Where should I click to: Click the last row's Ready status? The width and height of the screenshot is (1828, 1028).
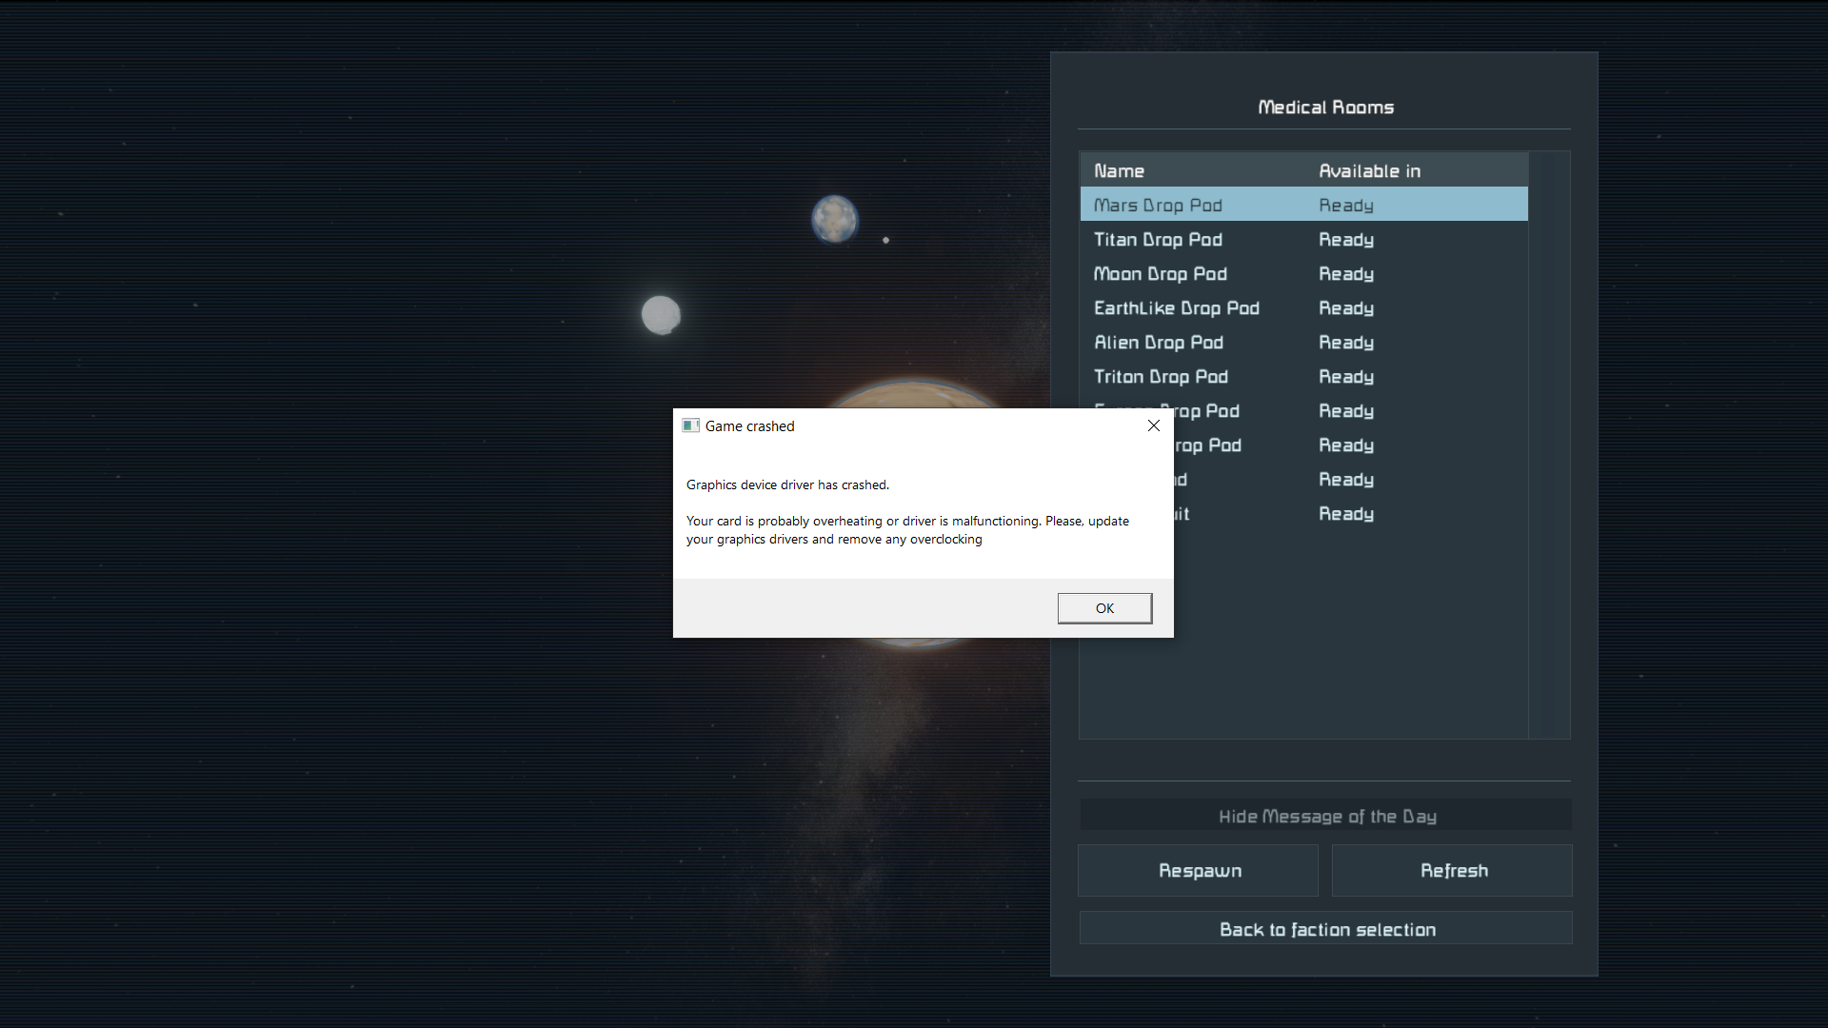1345,514
